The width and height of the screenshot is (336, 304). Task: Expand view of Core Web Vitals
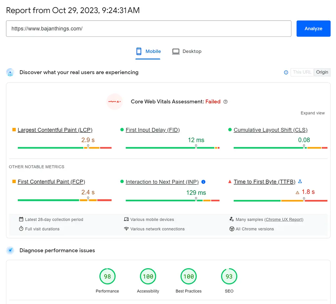[312, 113]
